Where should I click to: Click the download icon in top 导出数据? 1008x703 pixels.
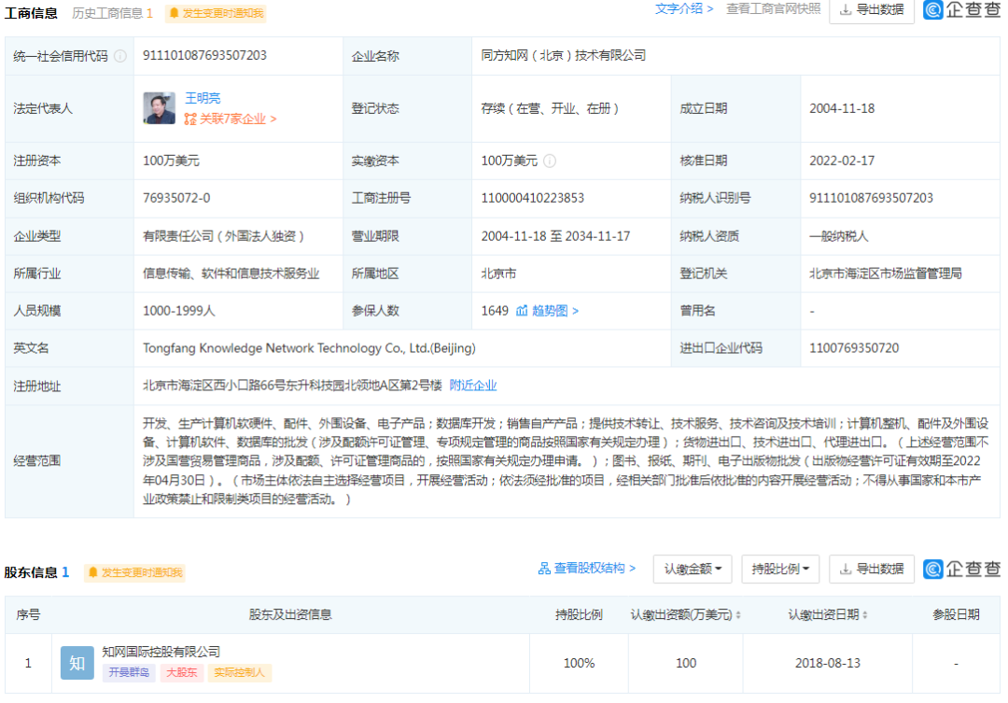tap(846, 9)
